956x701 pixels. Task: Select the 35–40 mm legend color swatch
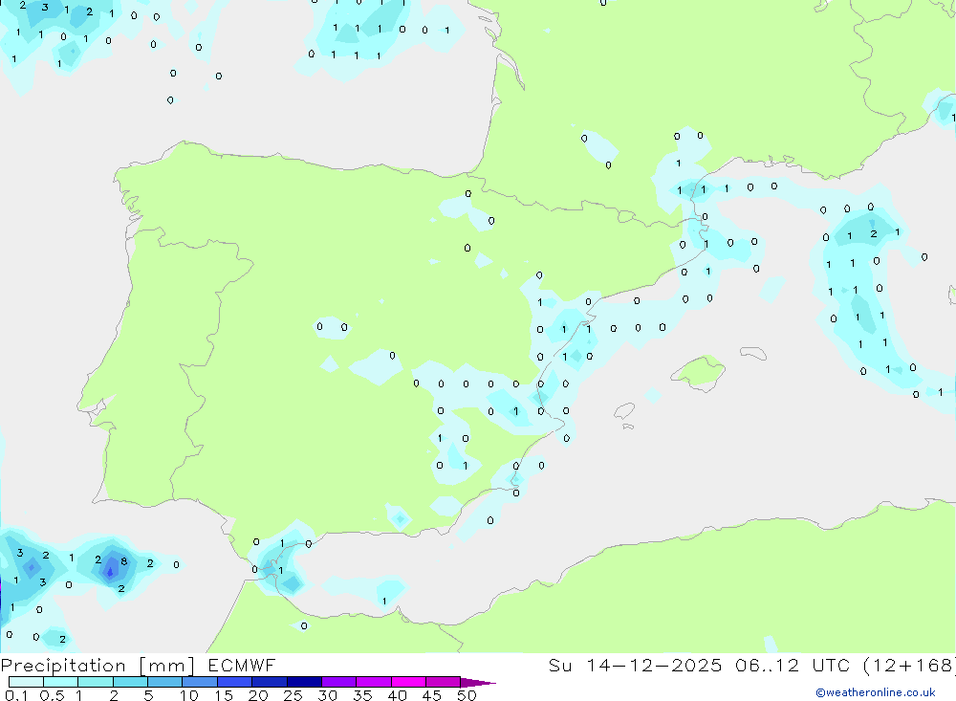(374, 682)
